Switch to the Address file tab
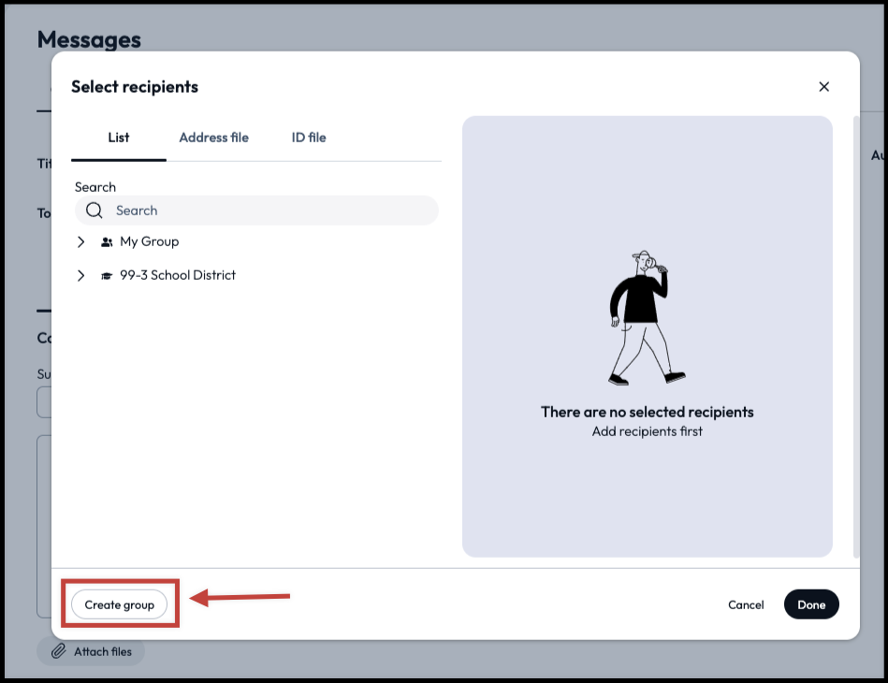Screen dimensions: 888x683 click(213, 138)
